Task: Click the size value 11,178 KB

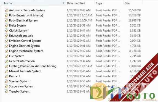Action: point(135,51)
